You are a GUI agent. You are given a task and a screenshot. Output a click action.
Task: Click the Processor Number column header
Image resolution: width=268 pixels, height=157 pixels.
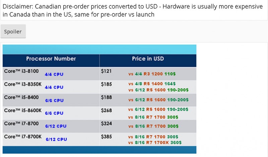pos(51,59)
